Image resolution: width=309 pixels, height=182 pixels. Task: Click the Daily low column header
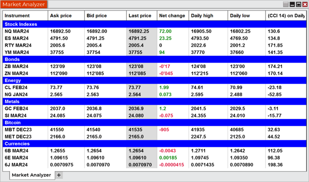point(246,16)
